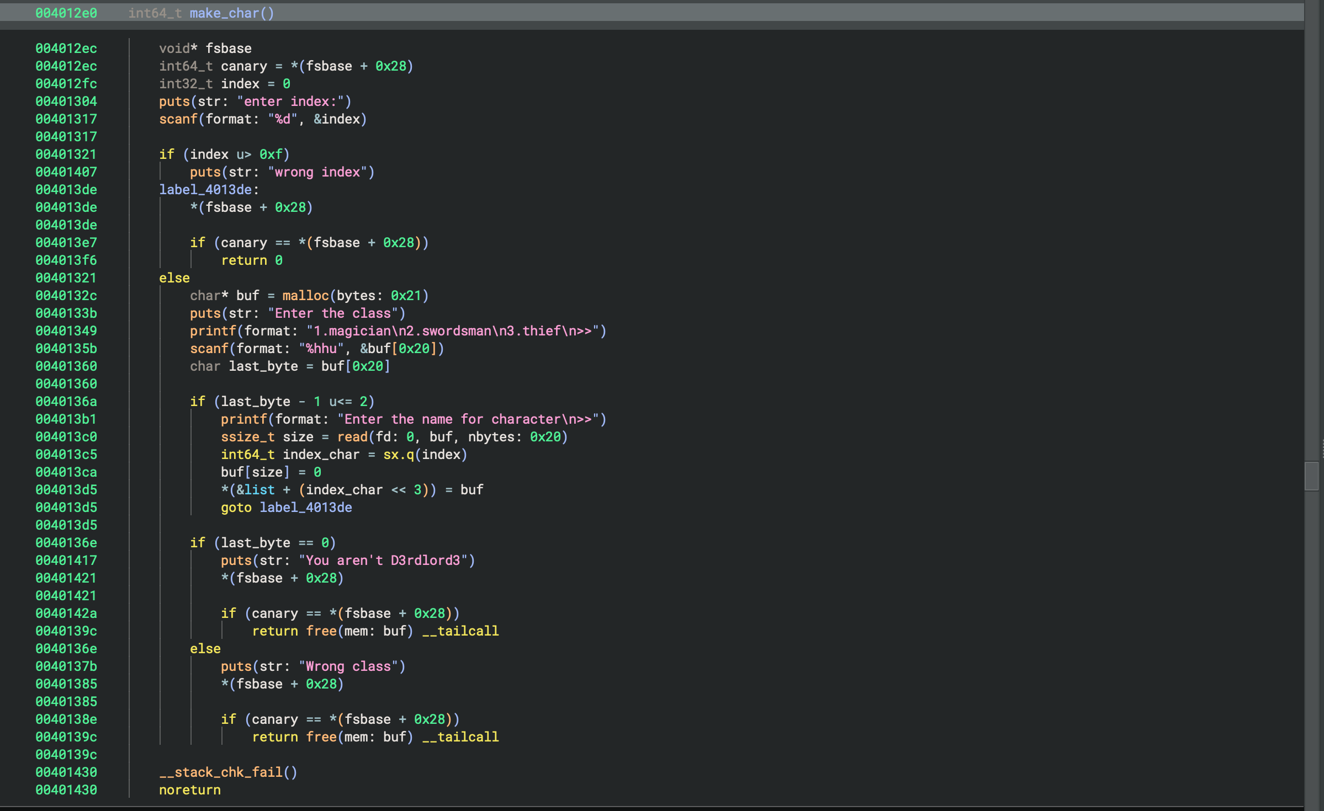Image resolution: width=1324 pixels, height=811 pixels.
Task: Click goto label_4013de target
Action: tap(305, 508)
